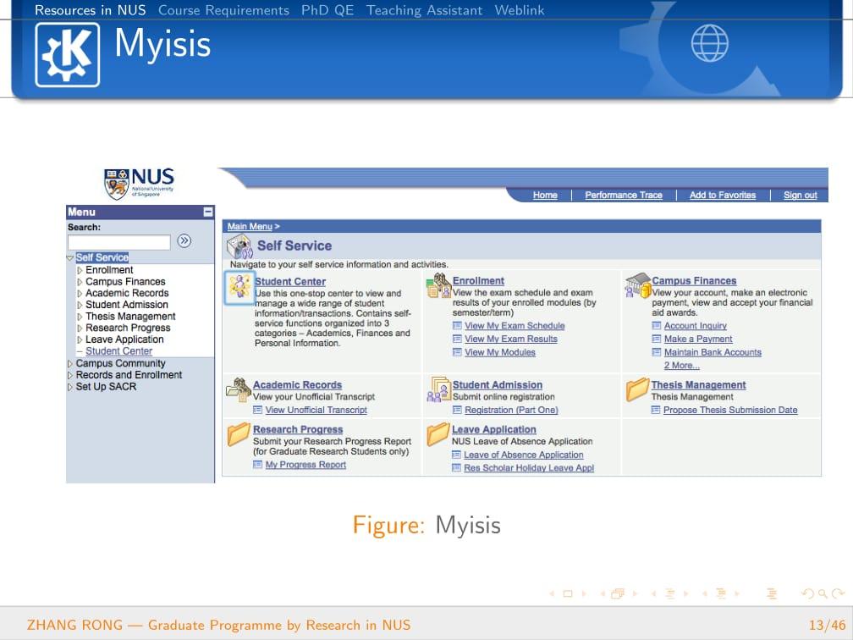Open View My Exam Results link
Viewport: 853px width, 640px height.
click(x=511, y=339)
